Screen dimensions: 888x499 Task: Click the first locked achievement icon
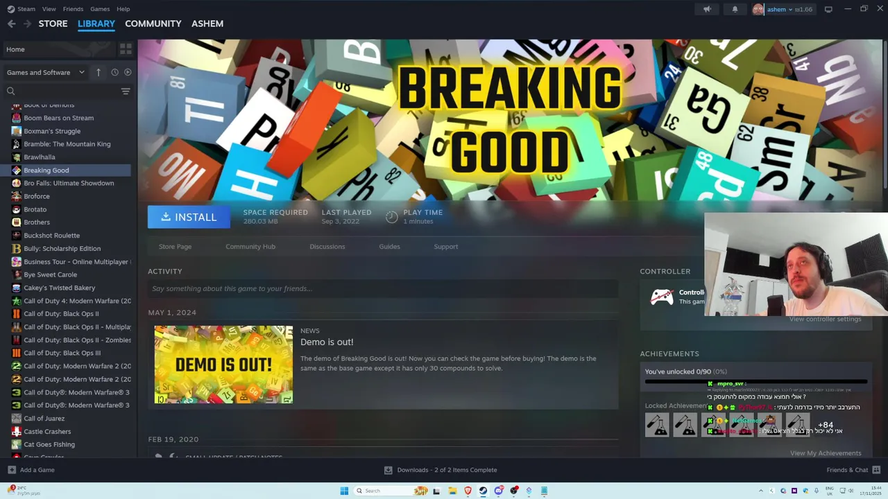657,425
